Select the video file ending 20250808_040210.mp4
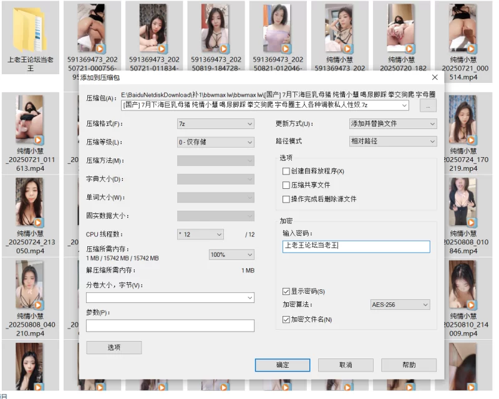This screenshot has width=499, height=399. pyautogui.click(x=30, y=285)
